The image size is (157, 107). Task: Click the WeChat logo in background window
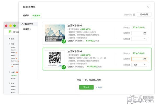coord(10,32)
